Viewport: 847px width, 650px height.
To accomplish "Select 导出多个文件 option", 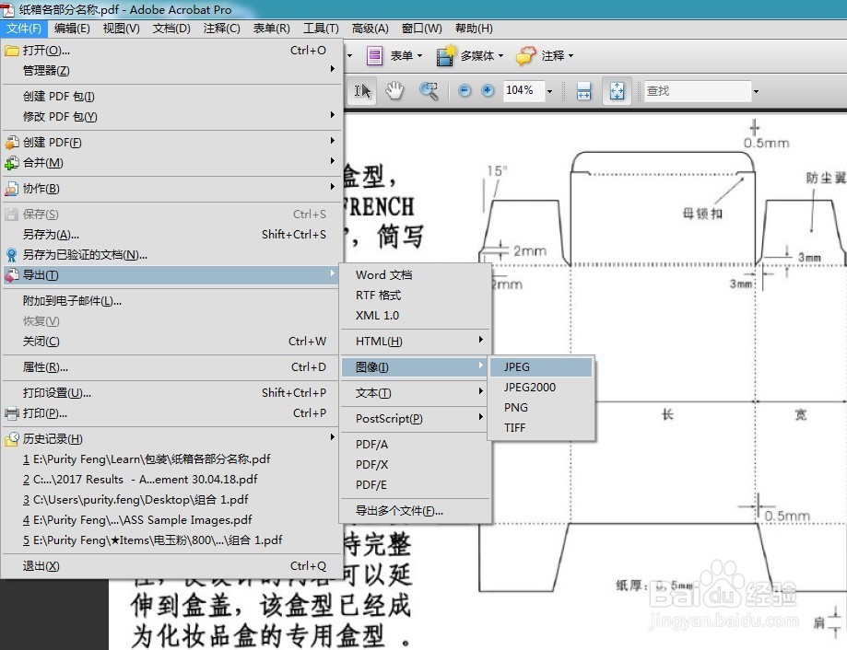I will click(416, 511).
